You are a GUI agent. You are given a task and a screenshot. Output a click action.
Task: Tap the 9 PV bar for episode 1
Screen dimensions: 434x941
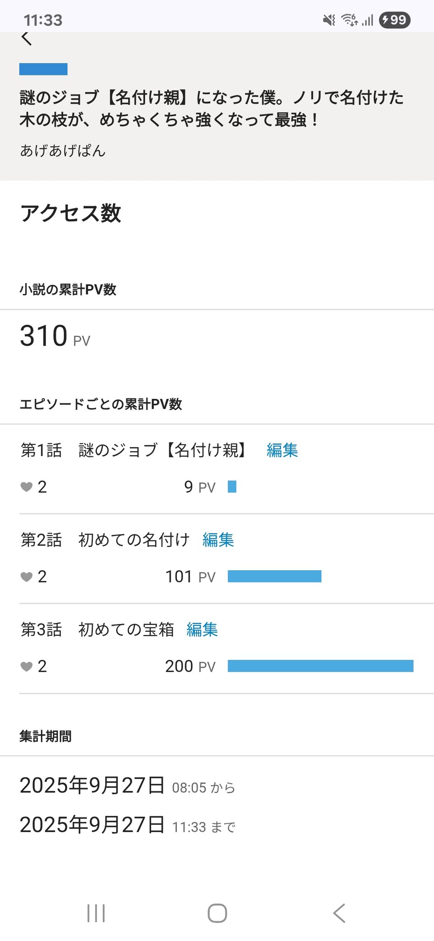pyautogui.click(x=232, y=487)
